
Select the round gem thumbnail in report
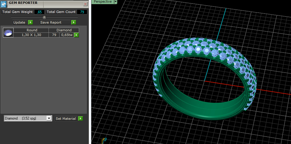(x=8, y=32)
